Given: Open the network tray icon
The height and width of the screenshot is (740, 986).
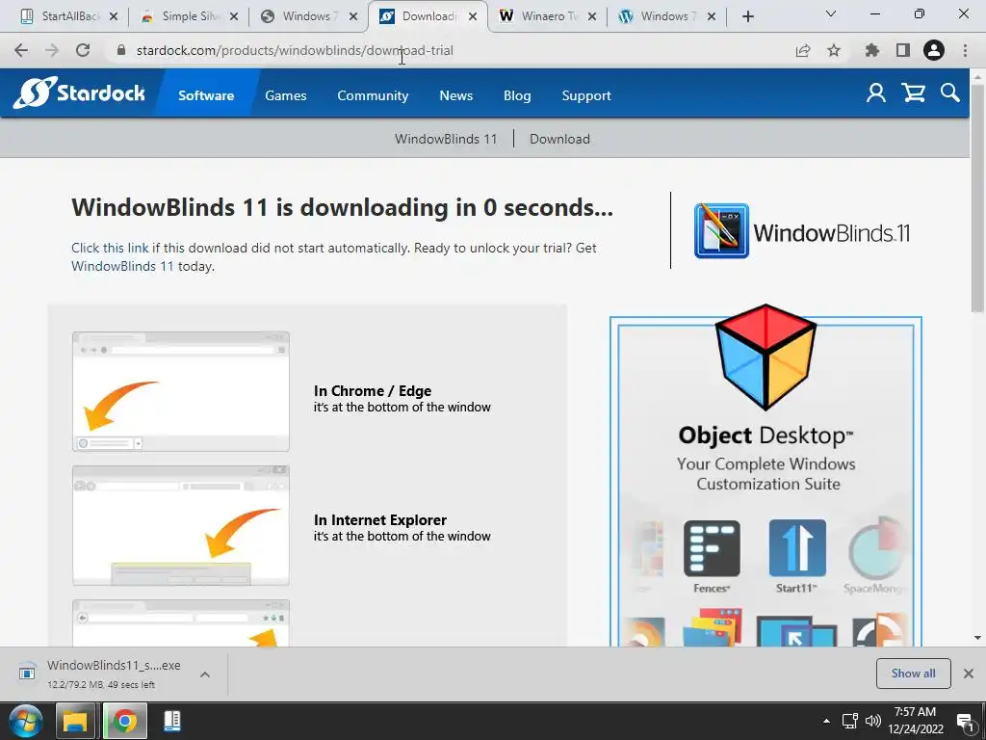Looking at the screenshot, I should coord(849,721).
